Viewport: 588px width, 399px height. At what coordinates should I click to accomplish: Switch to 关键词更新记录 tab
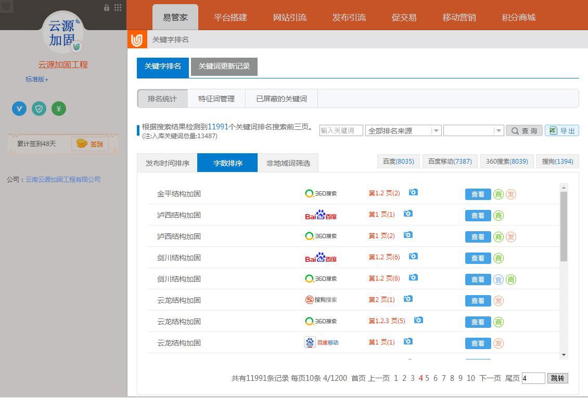tap(224, 66)
